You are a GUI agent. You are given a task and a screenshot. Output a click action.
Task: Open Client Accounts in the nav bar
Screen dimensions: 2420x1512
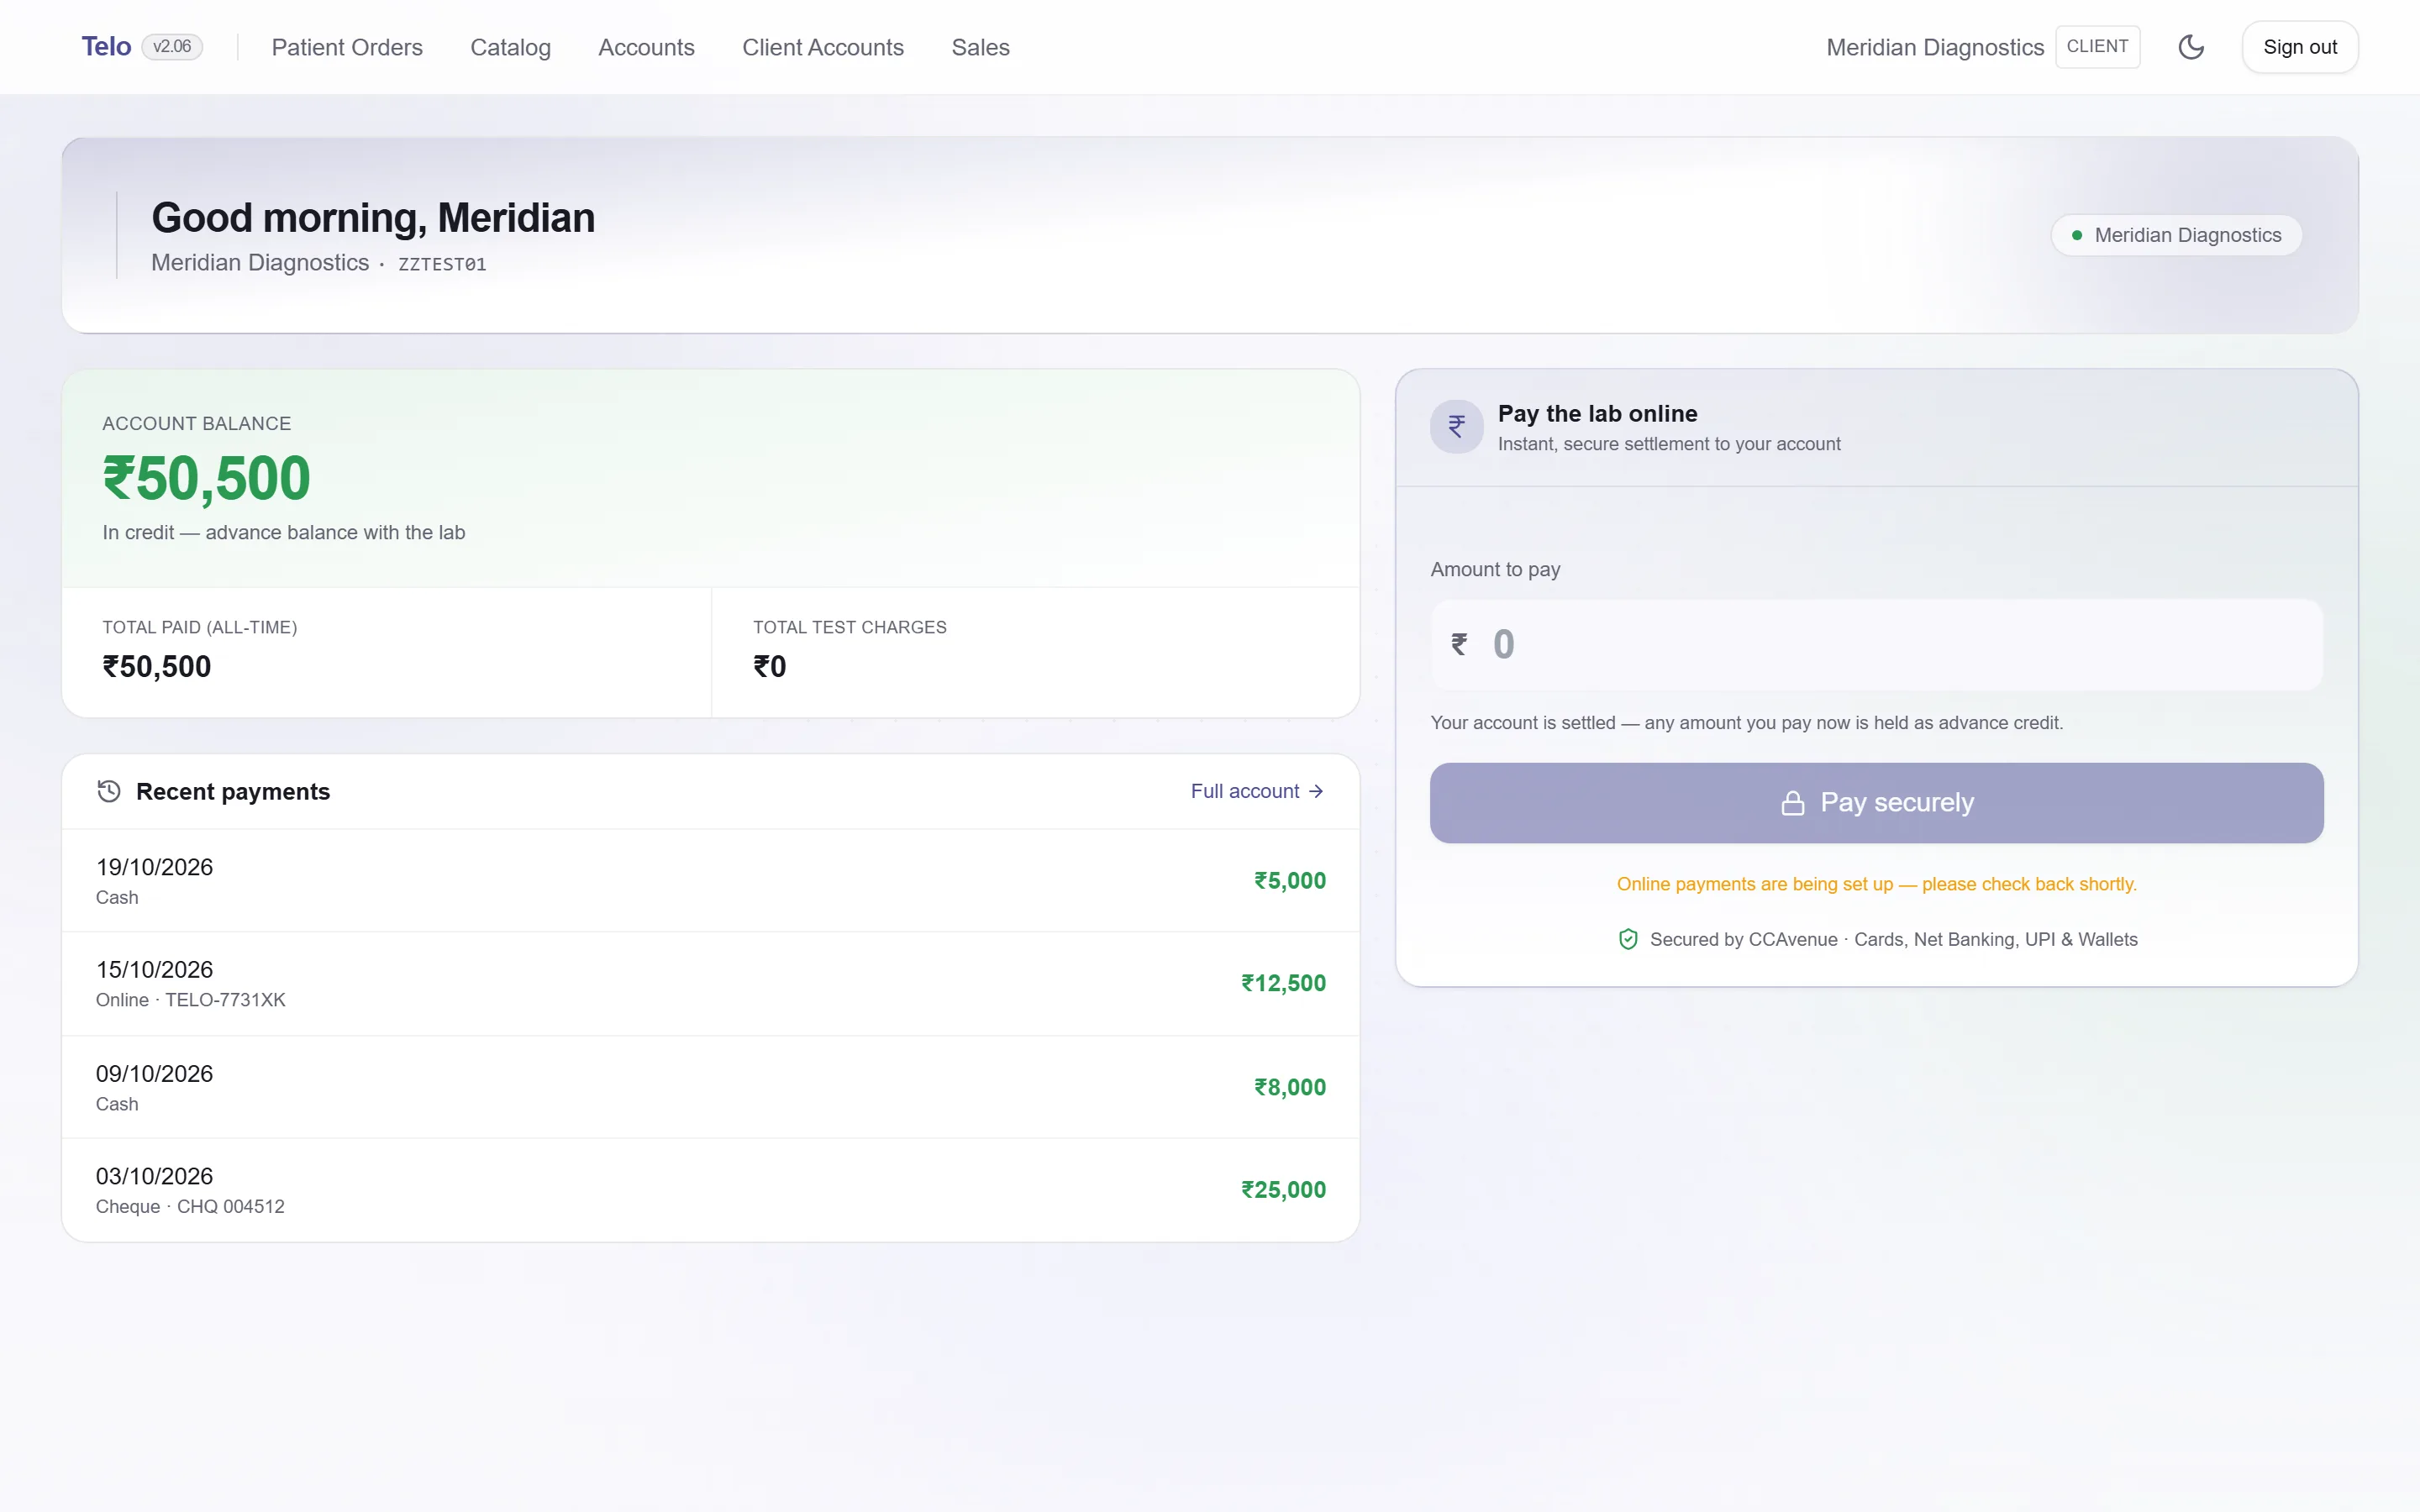823,47
